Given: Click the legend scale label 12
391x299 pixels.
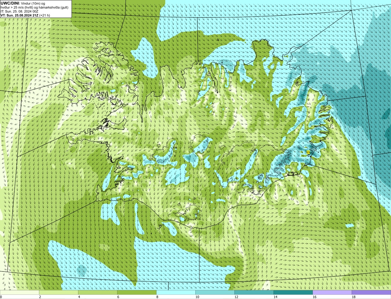Looking at the screenshot, I should 236,297.
